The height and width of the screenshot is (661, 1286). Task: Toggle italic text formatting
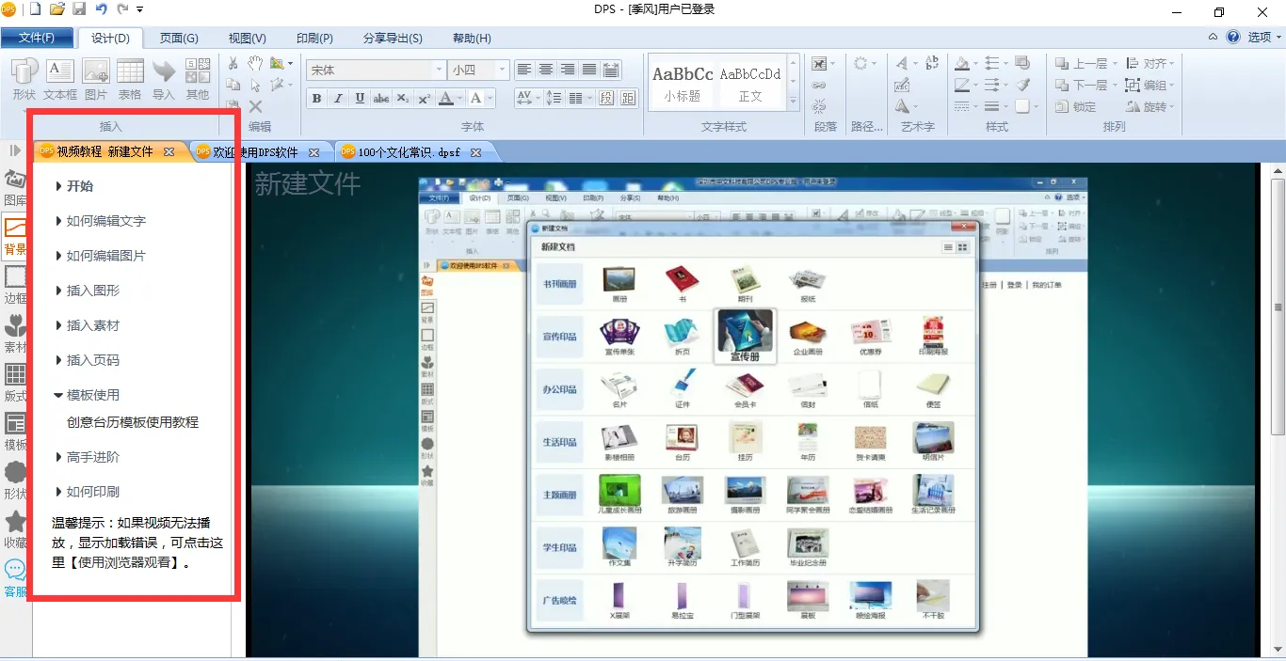(338, 99)
